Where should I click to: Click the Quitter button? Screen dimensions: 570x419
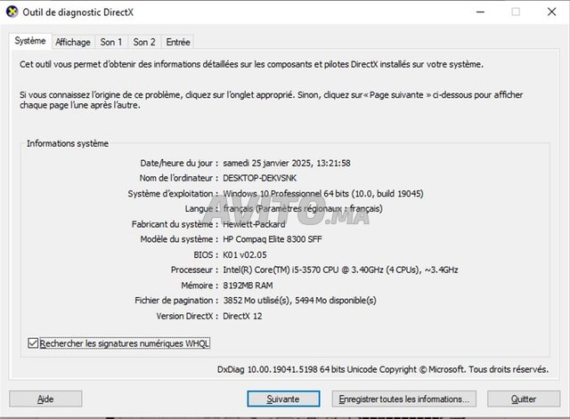point(524,399)
